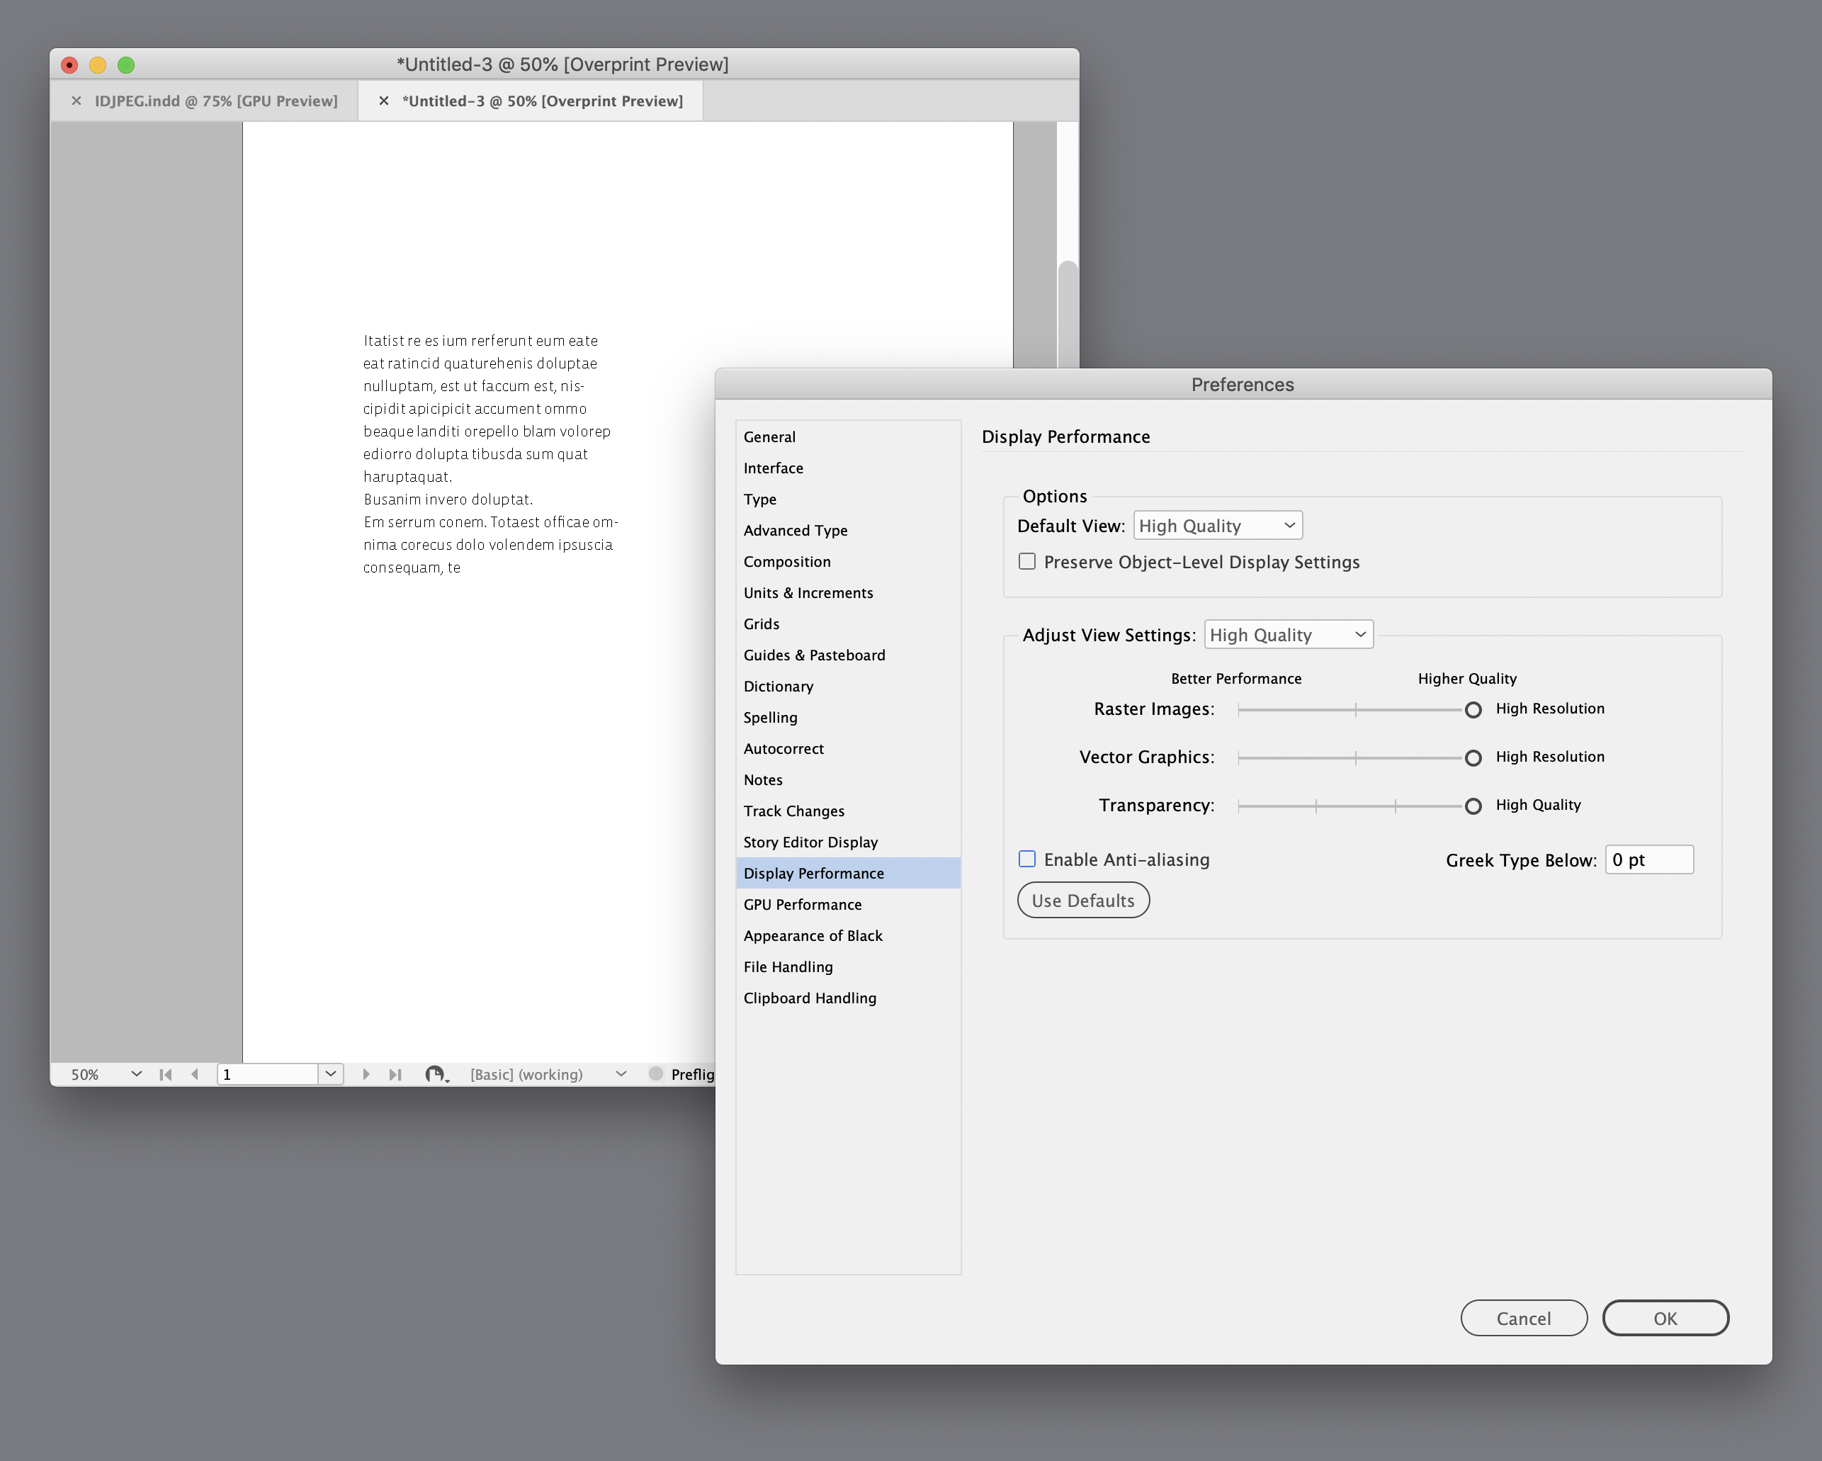Confirm preferences with OK
Screen dimensions: 1822x1461
click(x=1665, y=1317)
